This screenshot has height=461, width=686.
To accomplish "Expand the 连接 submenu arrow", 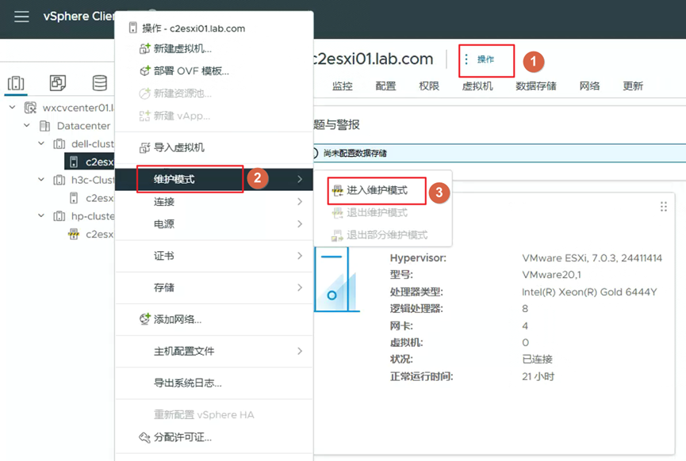I will click(x=300, y=201).
